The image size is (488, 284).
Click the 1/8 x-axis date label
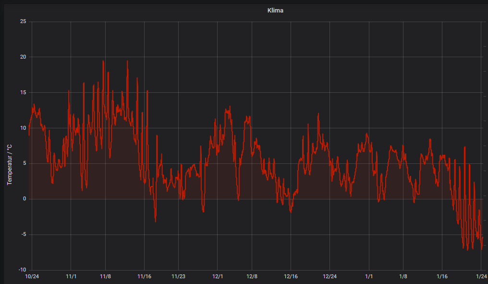403,276
